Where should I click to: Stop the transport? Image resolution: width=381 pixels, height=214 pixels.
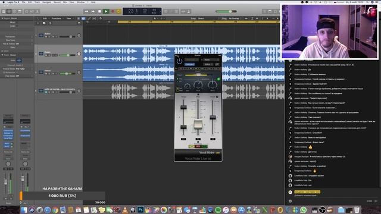99,11
